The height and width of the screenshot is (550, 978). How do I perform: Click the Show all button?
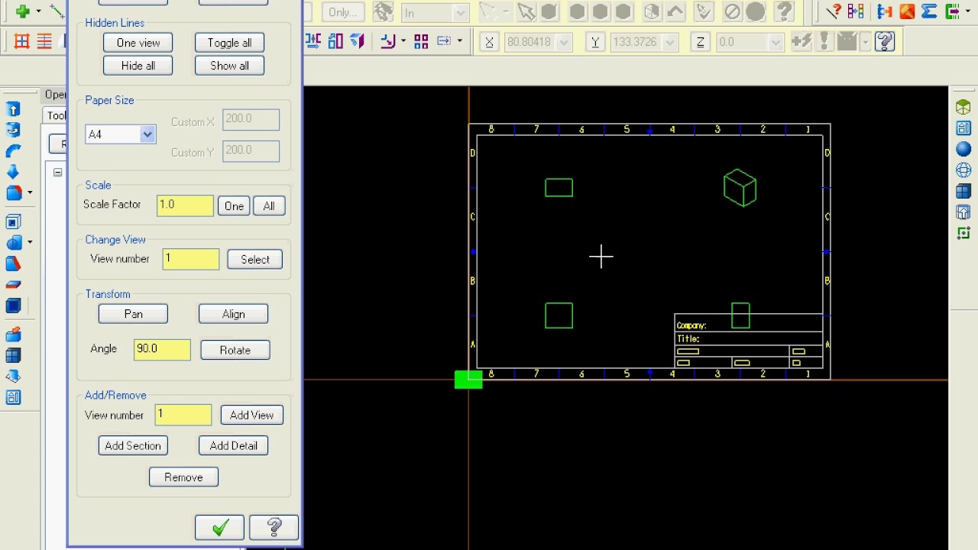(x=229, y=66)
